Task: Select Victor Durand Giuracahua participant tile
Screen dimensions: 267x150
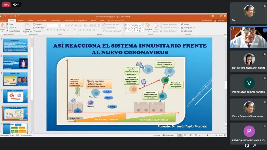Action: (x=248, y=110)
